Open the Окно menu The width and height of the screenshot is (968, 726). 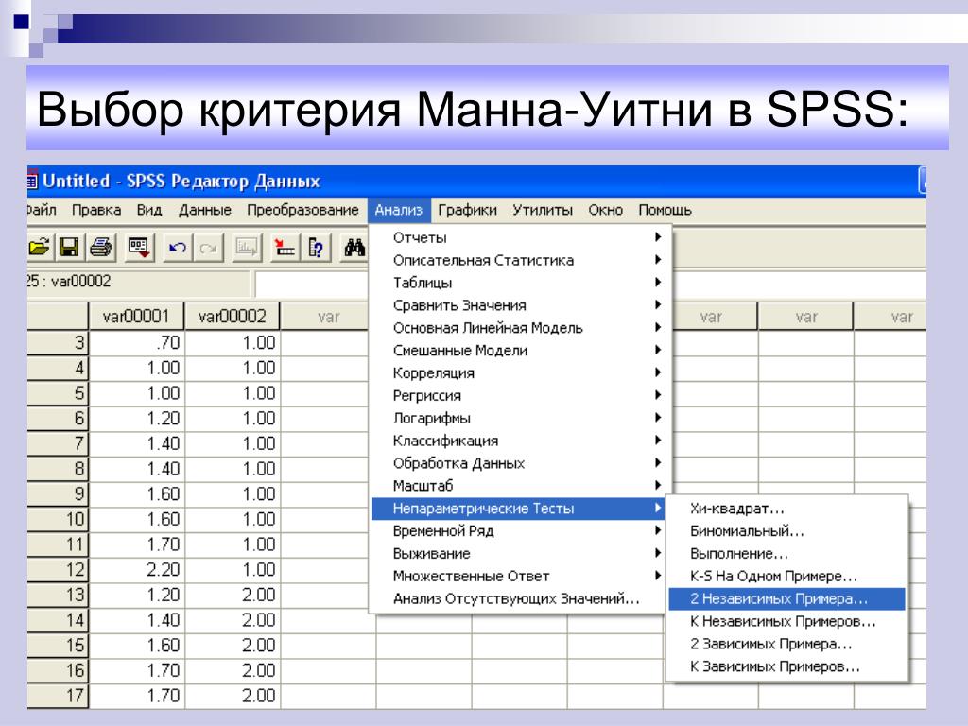(x=606, y=210)
